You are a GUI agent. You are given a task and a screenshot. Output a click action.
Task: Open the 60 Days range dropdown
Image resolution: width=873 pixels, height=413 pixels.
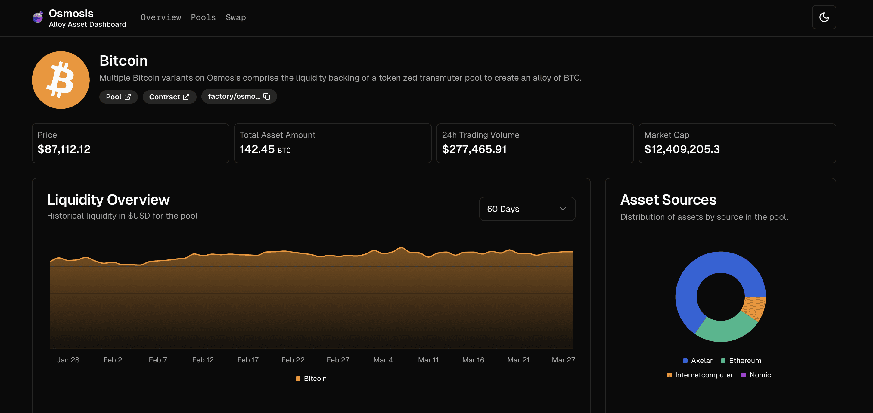pos(527,209)
